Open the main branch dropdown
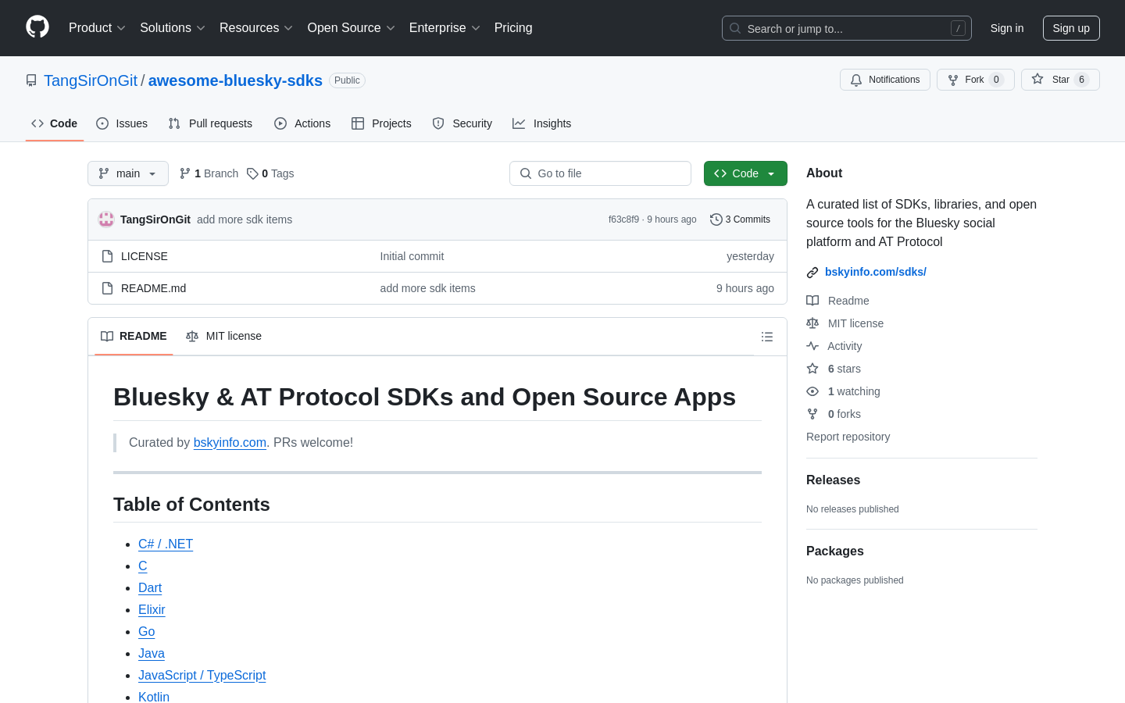The width and height of the screenshot is (1125, 703). [128, 173]
